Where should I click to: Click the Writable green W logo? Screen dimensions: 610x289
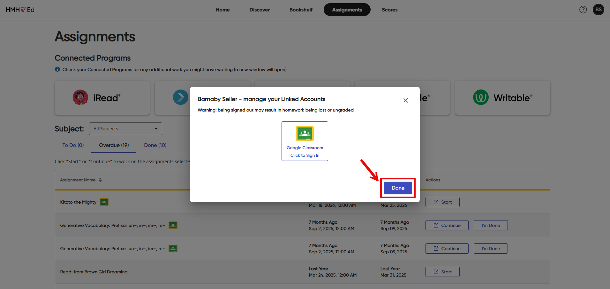point(481,97)
